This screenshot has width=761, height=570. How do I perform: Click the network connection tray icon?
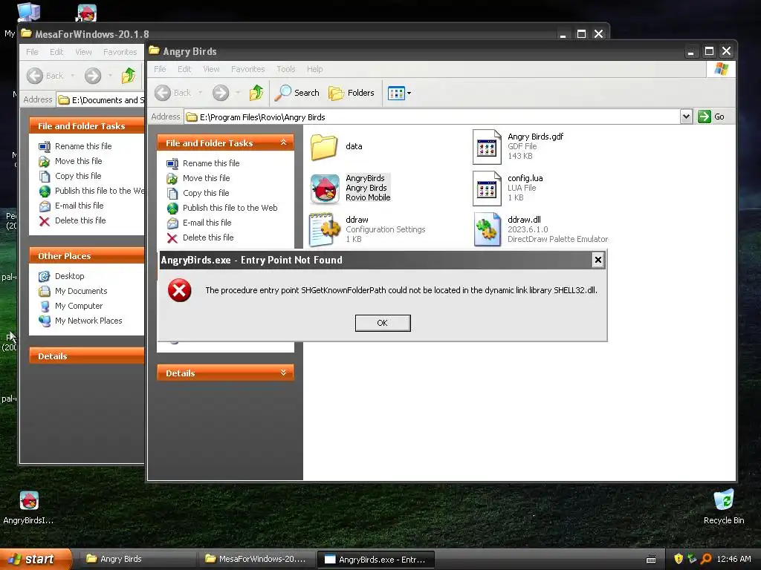692,560
